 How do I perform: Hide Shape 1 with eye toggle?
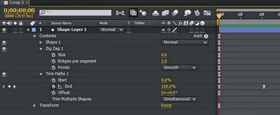click(4, 43)
